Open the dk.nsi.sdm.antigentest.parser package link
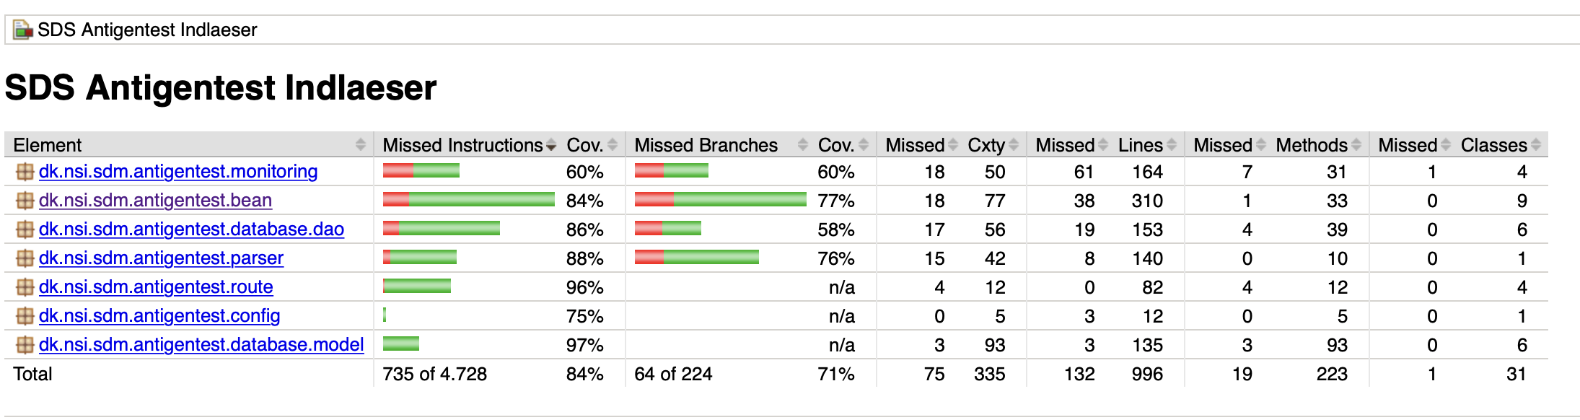The image size is (1580, 420). (x=161, y=258)
